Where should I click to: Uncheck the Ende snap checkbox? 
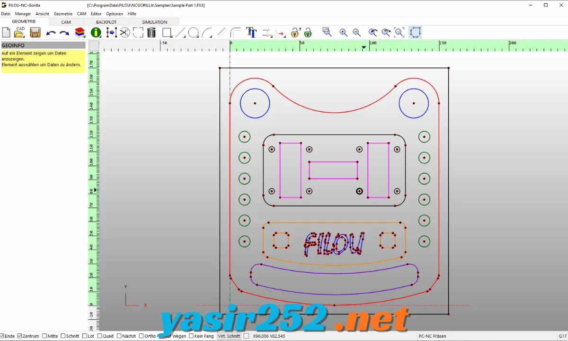point(2,336)
